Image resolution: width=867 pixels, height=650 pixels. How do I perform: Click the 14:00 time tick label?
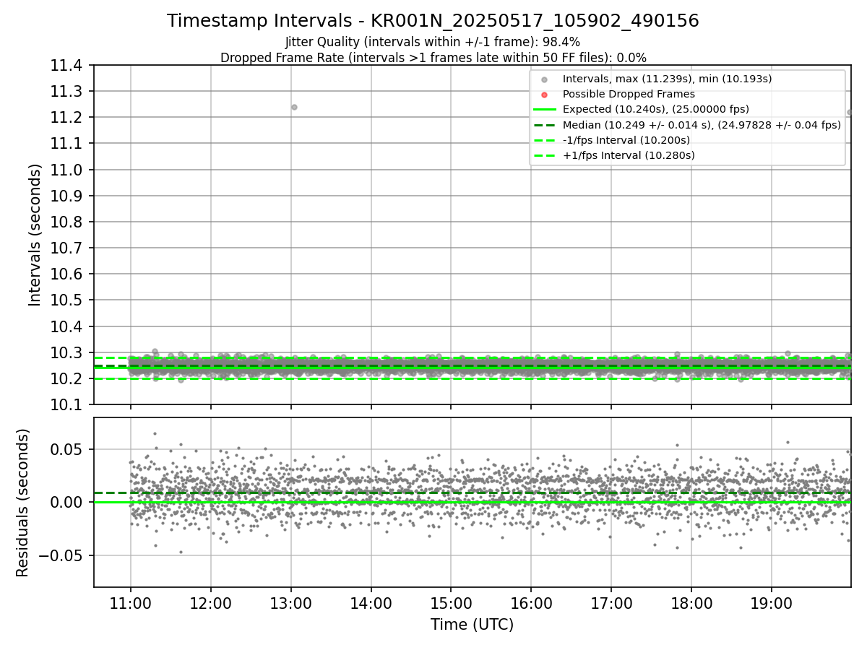(x=371, y=603)
